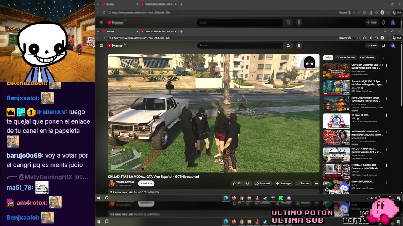The width and height of the screenshot is (403, 226).
Task: Start voice search with the microphone
Action: [299, 46]
